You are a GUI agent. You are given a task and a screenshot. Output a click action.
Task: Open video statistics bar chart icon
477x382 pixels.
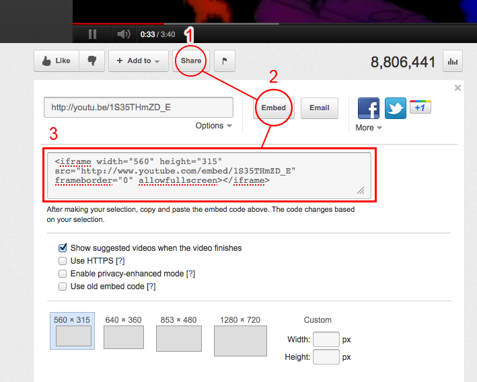pyautogui.click(x=453, y=62)
